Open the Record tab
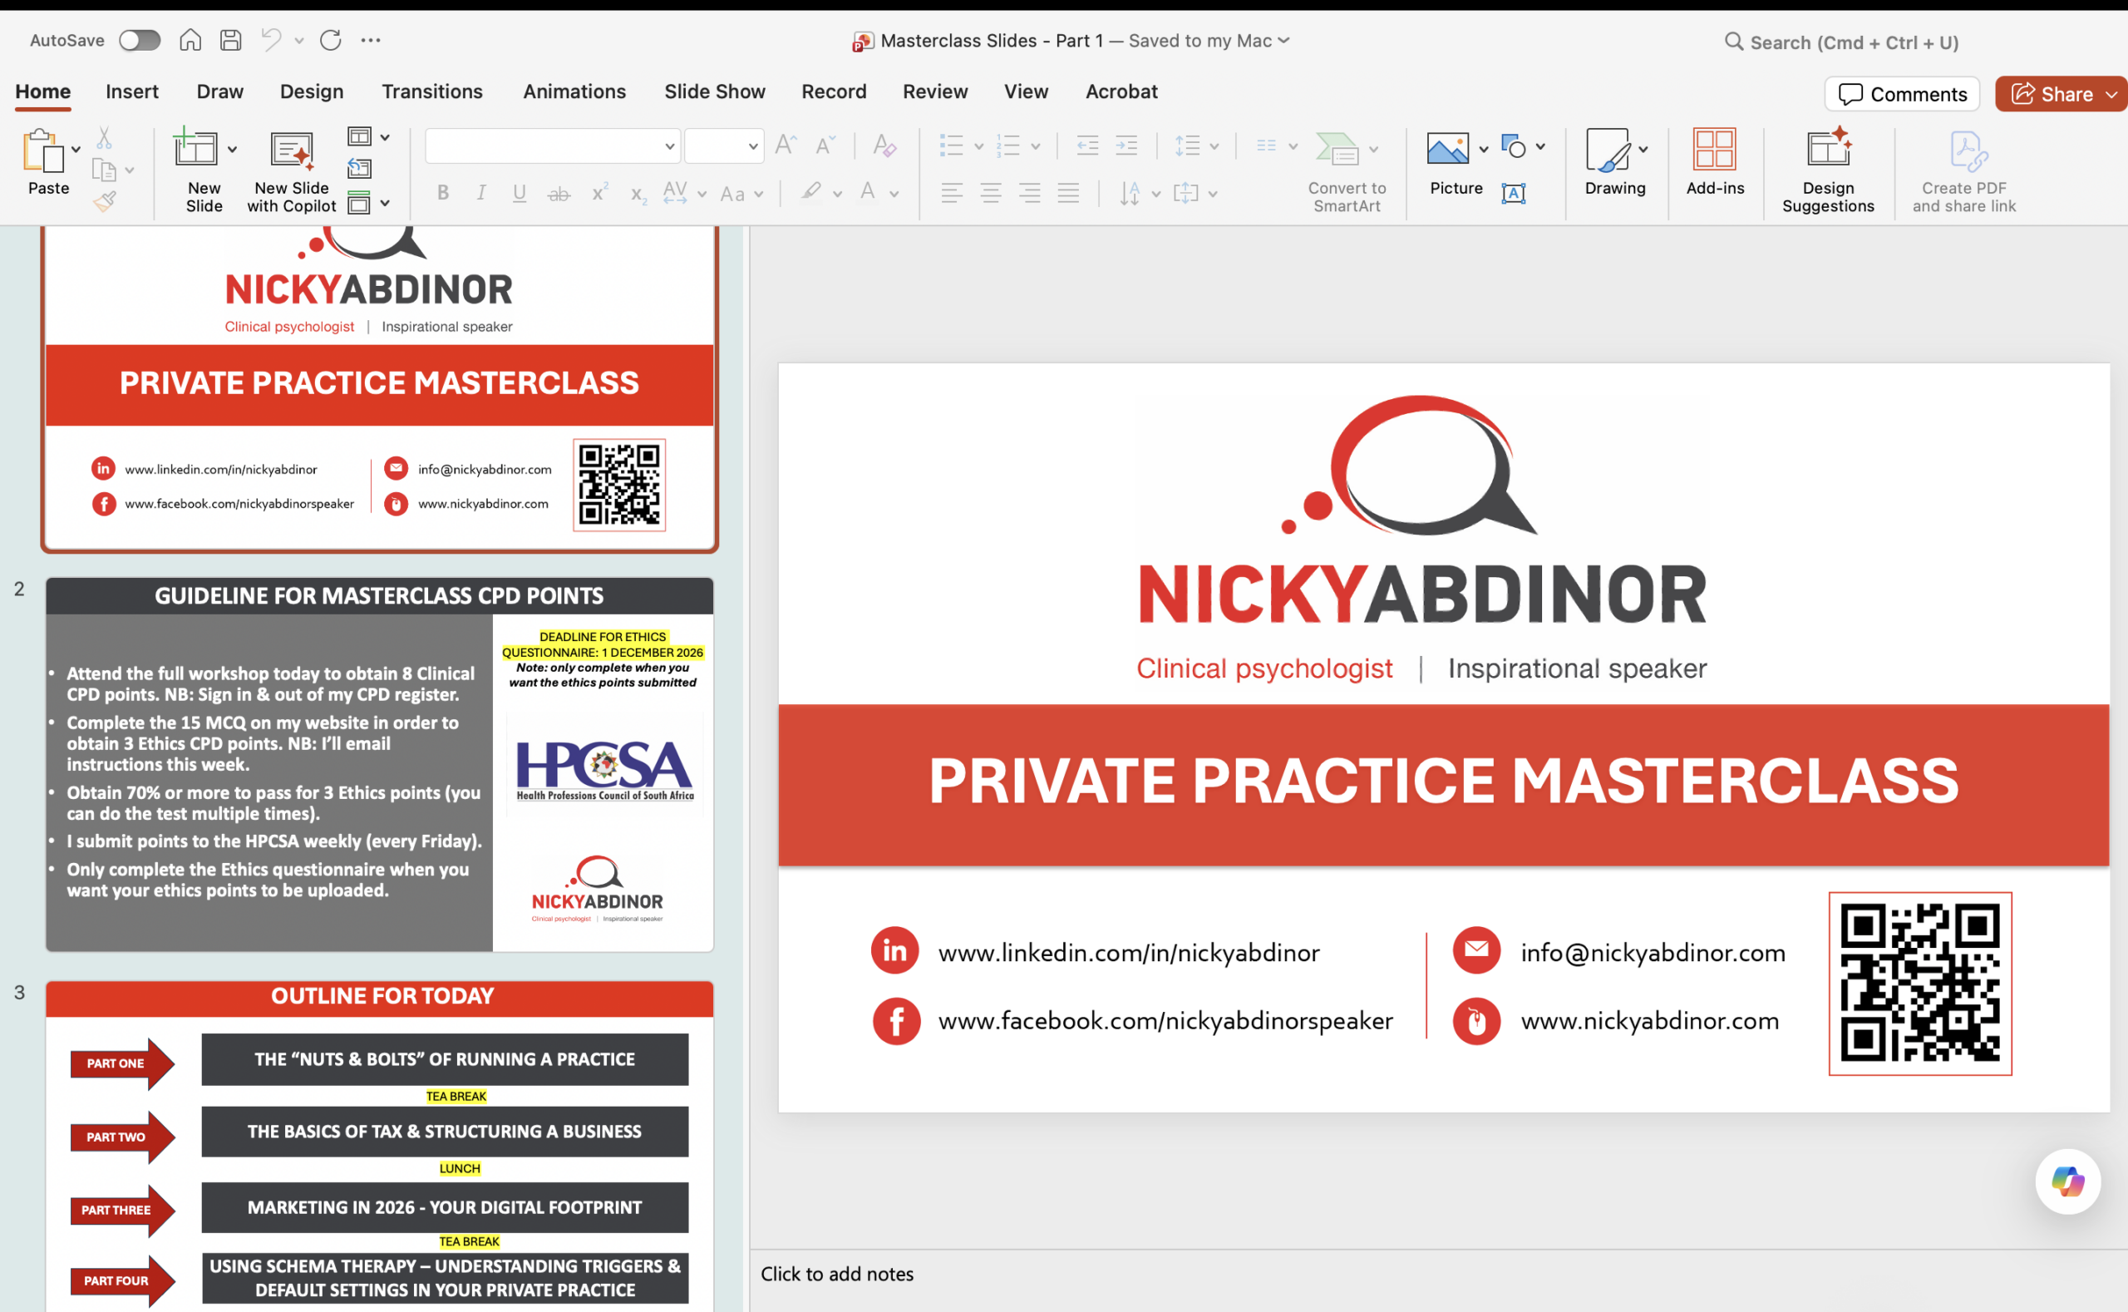The image size is (2128, 1312). 834,91
